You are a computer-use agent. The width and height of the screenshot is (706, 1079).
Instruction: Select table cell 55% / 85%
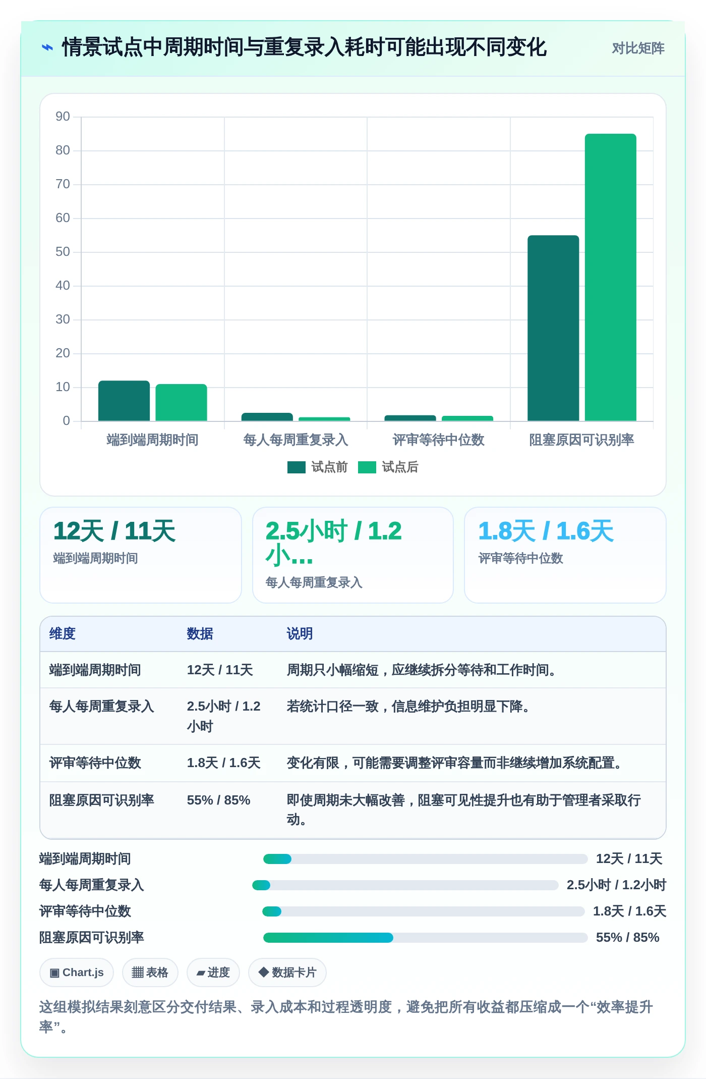pos(219,800)
